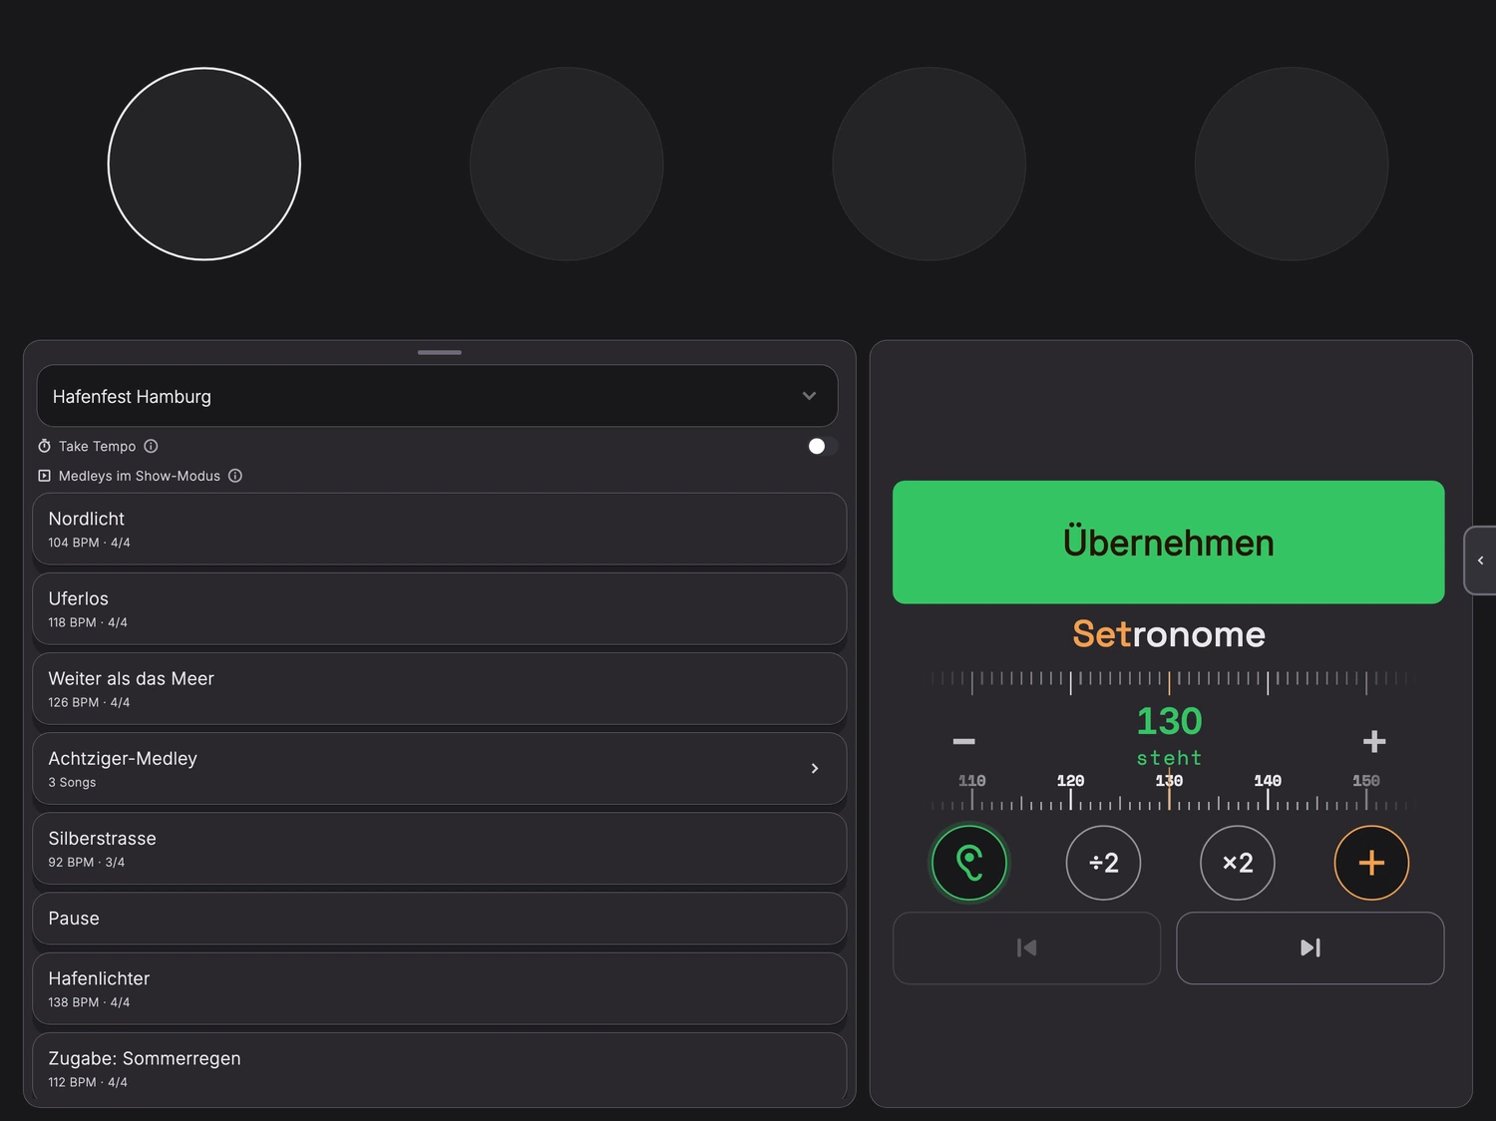Click the Medleys im Show-Modus play icon
Viewport: 1496px width, 1121px height.
44,476
